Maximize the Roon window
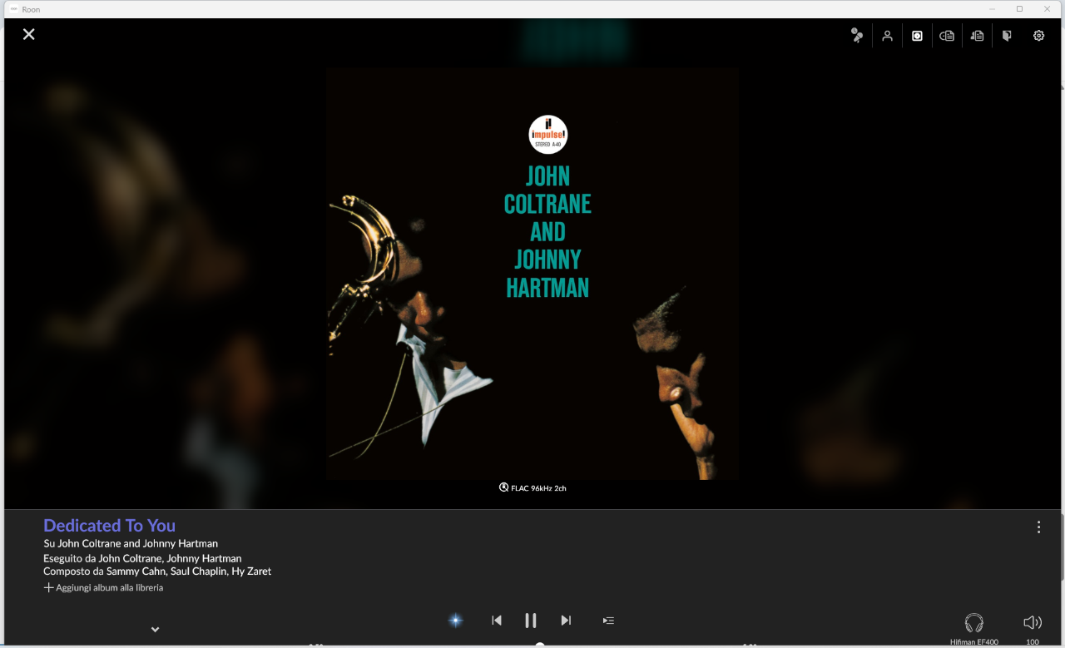Image resolution: width=1065 pixels, height=648 pixels. click(1019, 9)
